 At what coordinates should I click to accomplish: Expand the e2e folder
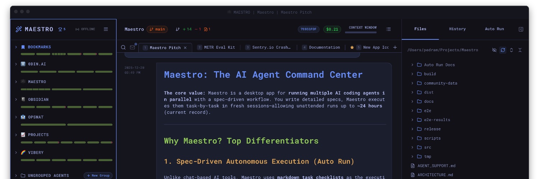tap(412, 111)
